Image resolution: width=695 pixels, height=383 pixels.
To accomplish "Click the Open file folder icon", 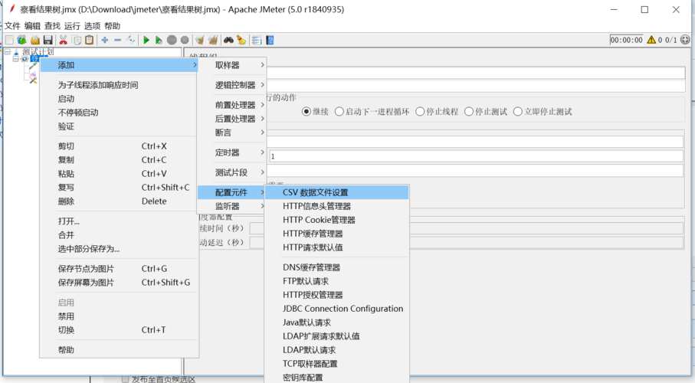I will (35, 41).
